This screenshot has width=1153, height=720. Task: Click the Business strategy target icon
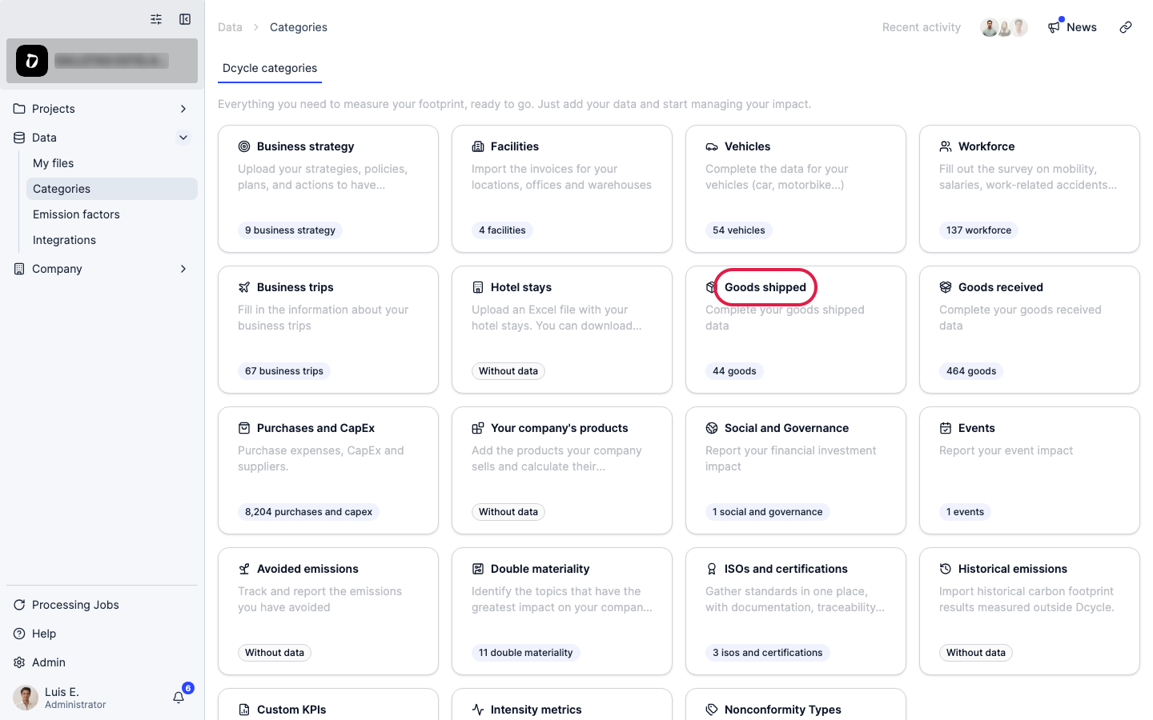point(244,146)
